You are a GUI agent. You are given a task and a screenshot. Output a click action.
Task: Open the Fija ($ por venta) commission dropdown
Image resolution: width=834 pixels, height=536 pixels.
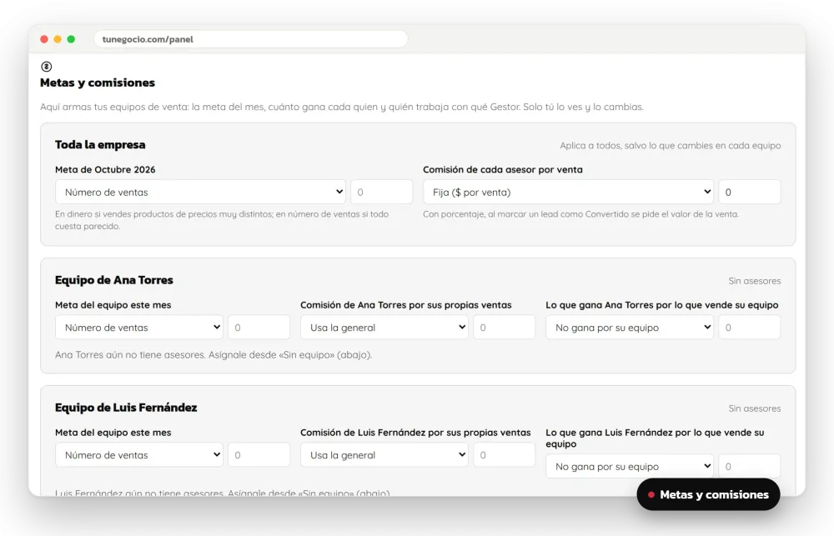pos(568,192)
